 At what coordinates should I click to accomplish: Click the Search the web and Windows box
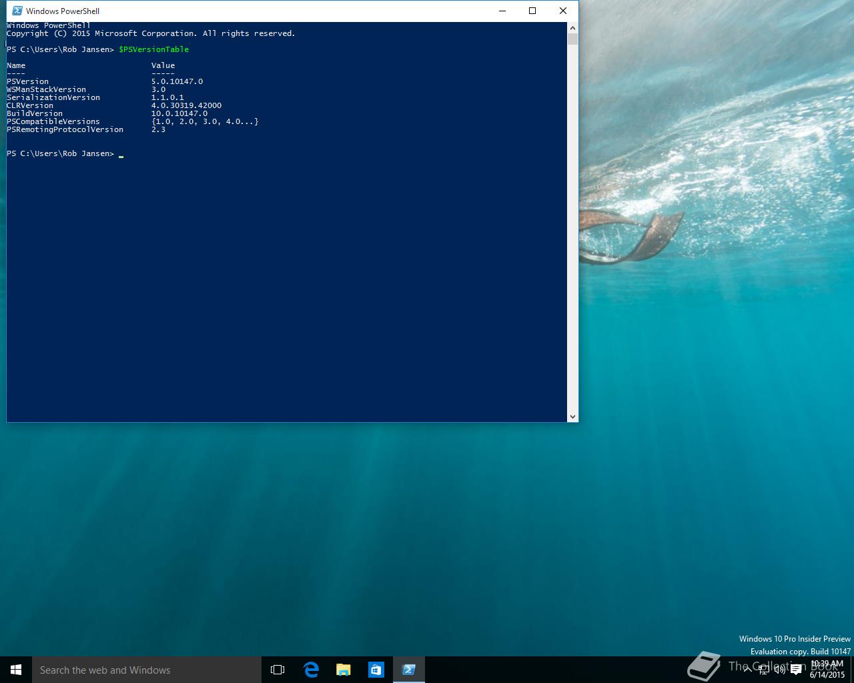tap(147, 670)
